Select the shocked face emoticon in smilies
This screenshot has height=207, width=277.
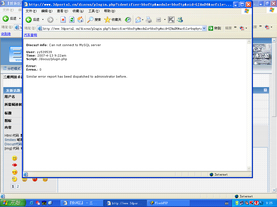click(x=15, y=179)
